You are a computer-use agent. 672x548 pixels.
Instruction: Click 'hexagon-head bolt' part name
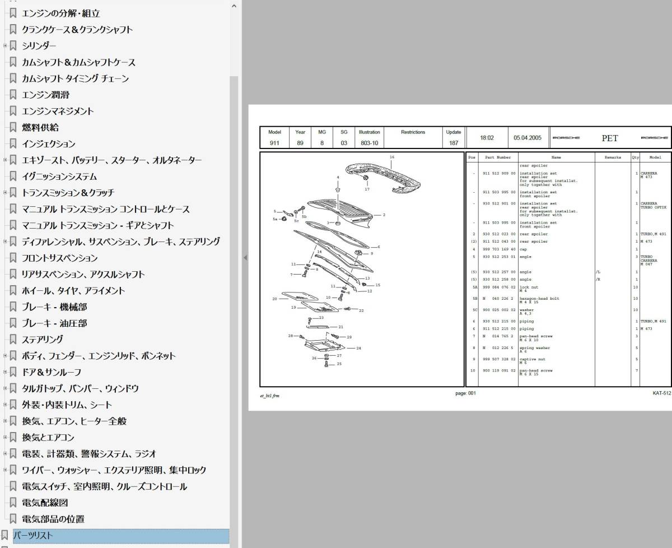coord(539,299)
